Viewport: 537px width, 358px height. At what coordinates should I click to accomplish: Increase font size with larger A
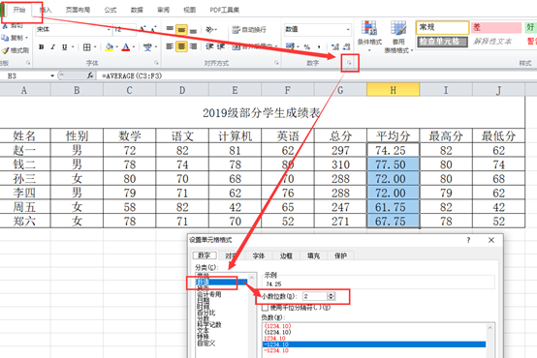coord(142,29)
